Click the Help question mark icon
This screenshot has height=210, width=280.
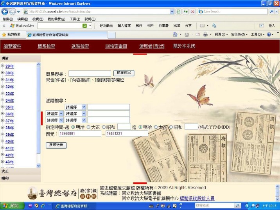(269, 34)
